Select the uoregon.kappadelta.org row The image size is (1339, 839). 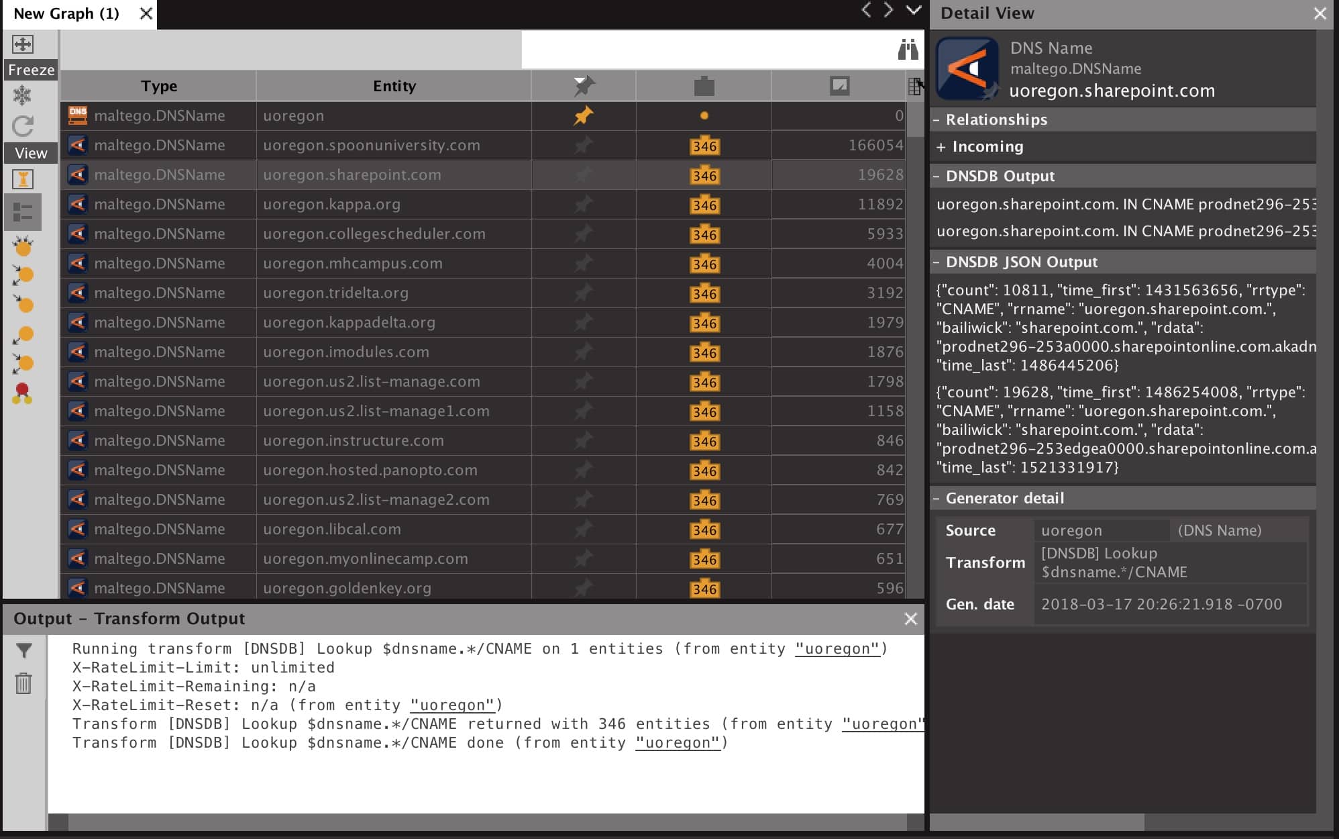click(x=483, y=322)
